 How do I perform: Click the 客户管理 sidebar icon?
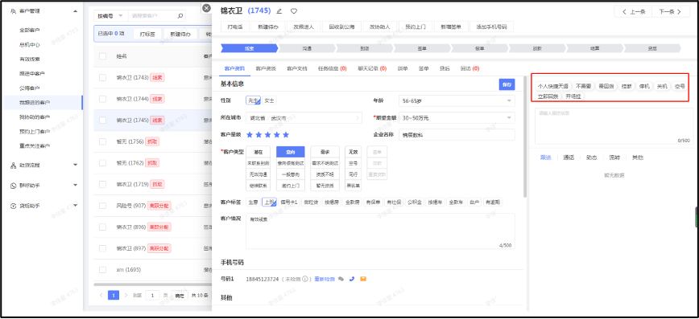pyautogui.click(x=14, y=10)
